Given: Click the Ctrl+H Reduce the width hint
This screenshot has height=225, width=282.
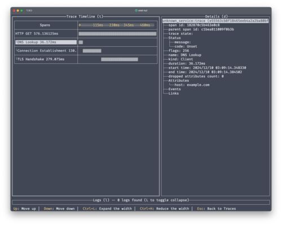Looking at the screenshot, I should (164, 209).
